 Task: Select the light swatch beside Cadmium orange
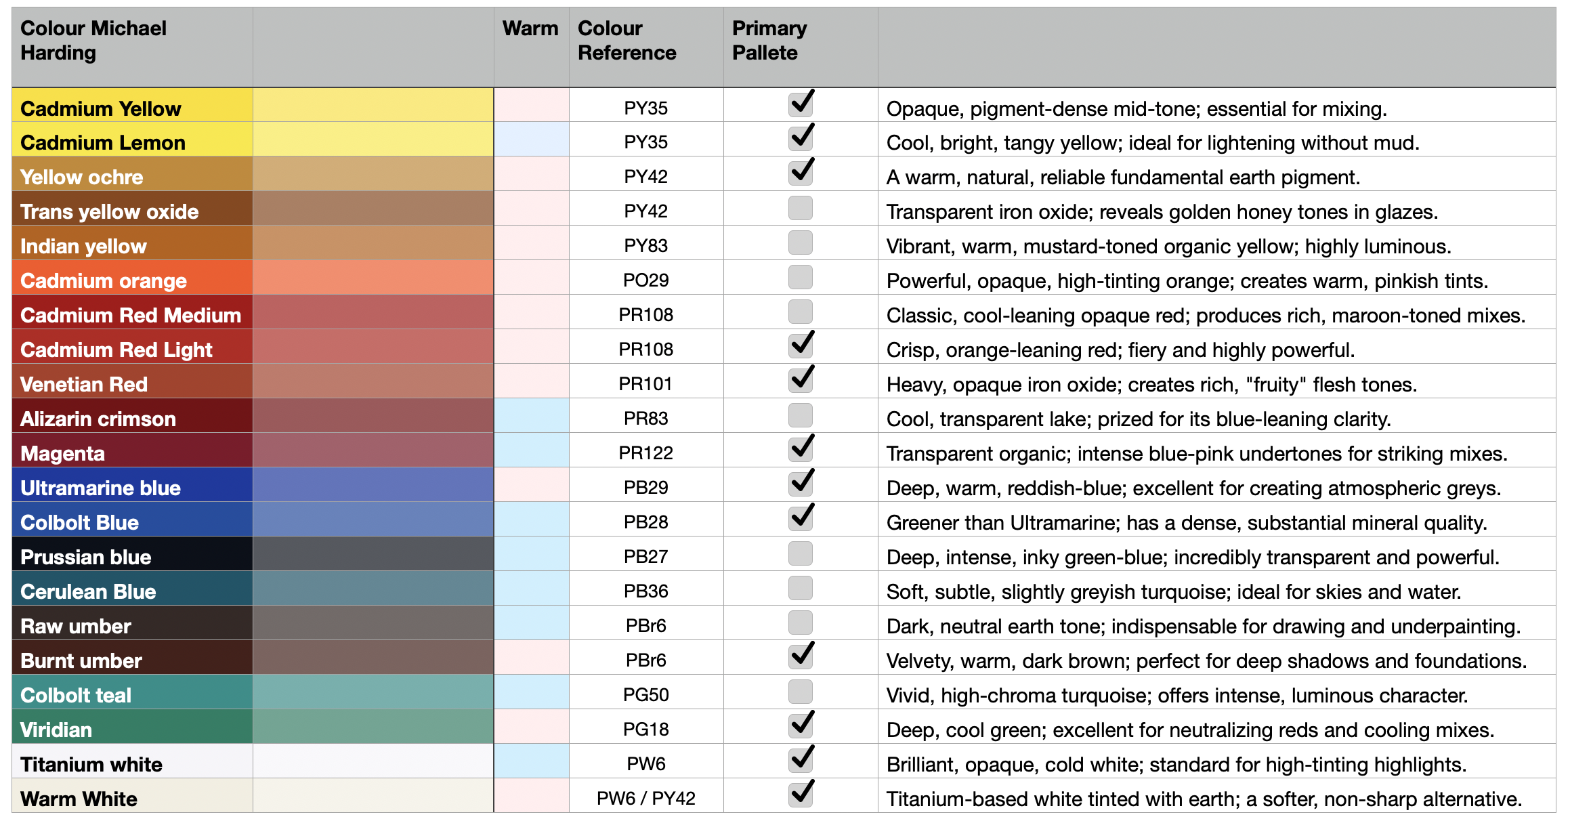[x=373, y=277]
